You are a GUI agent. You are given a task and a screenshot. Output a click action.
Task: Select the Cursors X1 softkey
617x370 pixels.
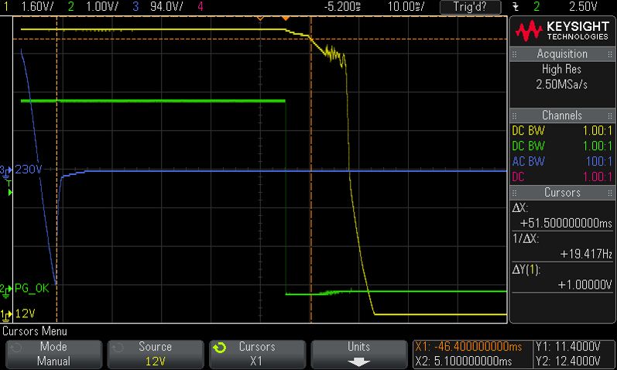[257, 354]
